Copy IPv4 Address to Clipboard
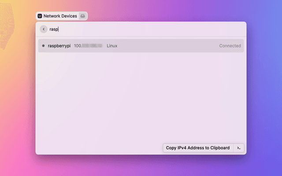 tap(198, 148)
